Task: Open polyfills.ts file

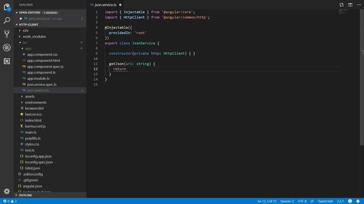Action: 32,138
